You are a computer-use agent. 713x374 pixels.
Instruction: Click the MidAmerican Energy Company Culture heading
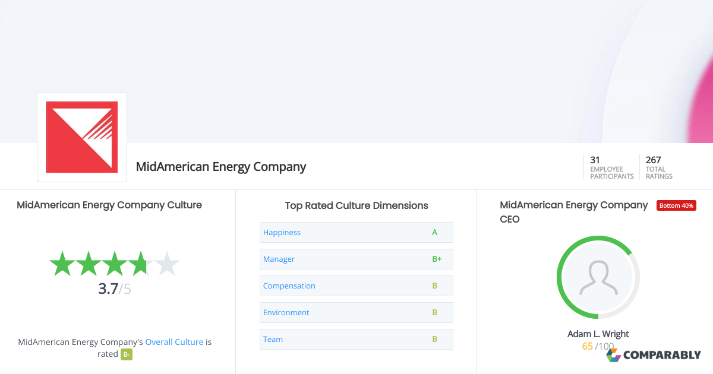[x=109, y=205]
